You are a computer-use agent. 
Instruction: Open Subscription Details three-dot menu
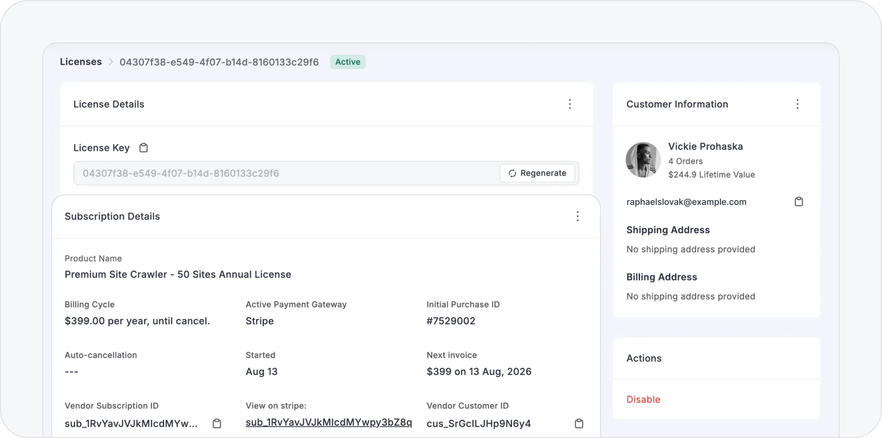578,216
